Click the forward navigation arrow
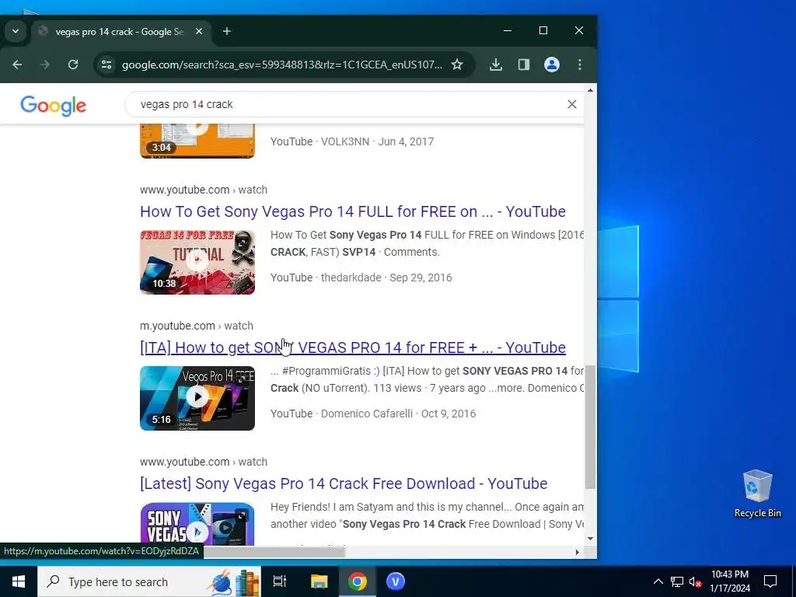796x597 pixels. pos(45,65)
